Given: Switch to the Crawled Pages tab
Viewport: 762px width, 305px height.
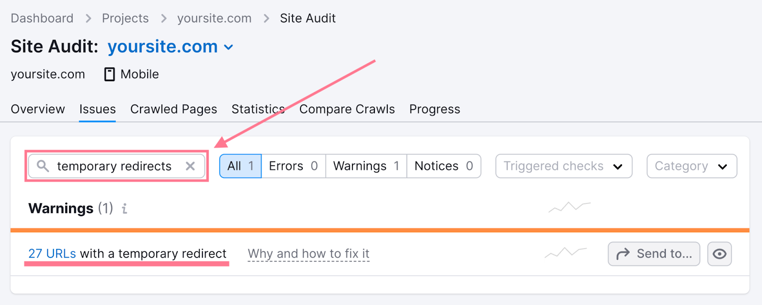Looking at the screenshot, I should click(x=173, y=109).
